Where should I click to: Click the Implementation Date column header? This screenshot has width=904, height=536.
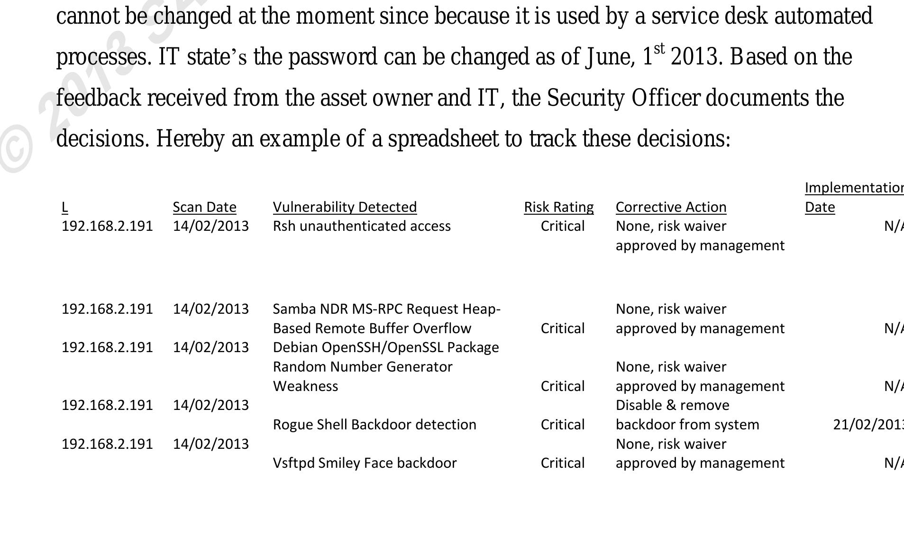(x=854, y=197)
